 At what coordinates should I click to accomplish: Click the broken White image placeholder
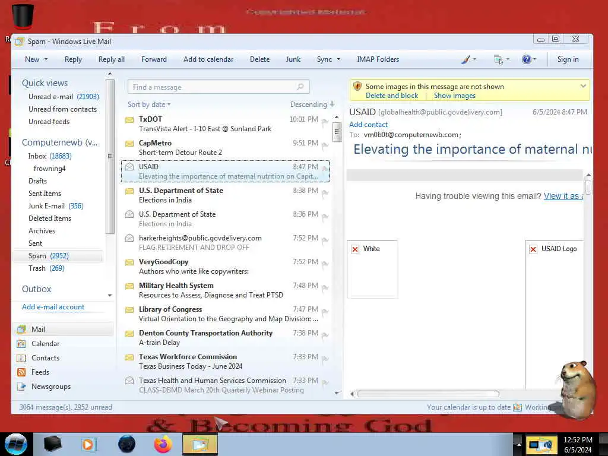click(x=372, y=270)
